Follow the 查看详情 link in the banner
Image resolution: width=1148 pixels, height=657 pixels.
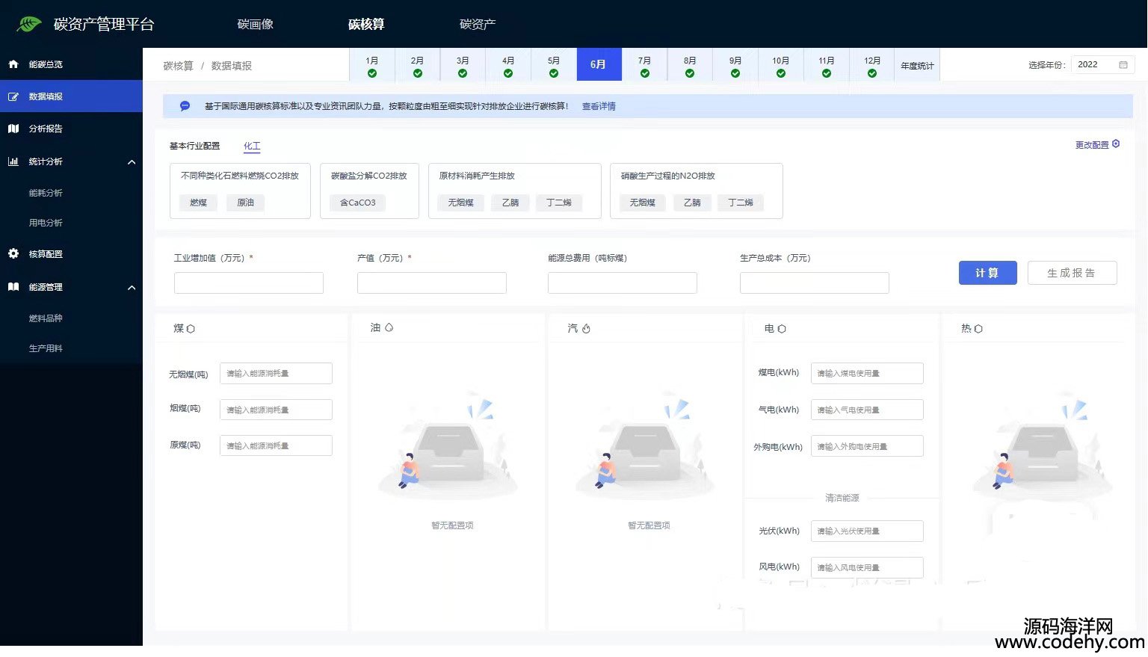coord(599,106)
